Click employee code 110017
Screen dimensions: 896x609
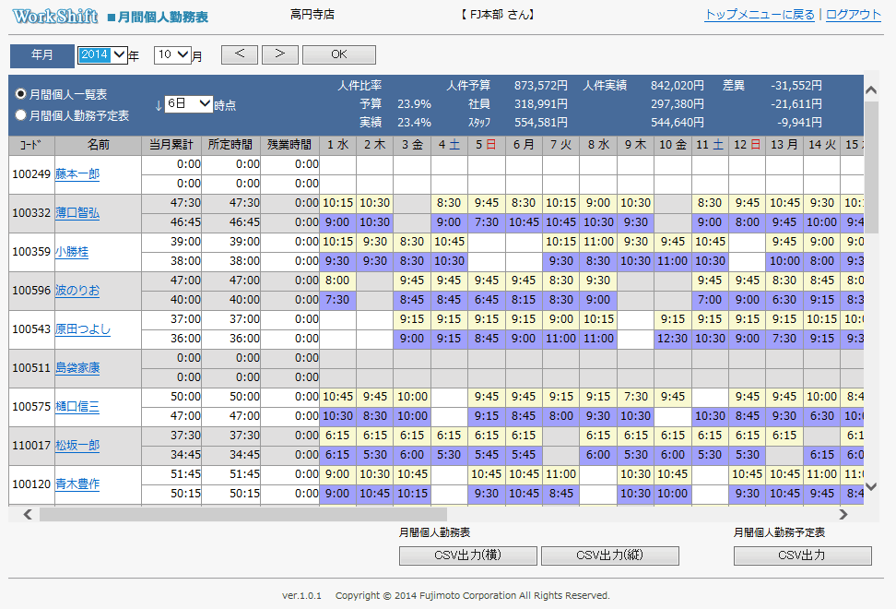click(x=31, y=446)
